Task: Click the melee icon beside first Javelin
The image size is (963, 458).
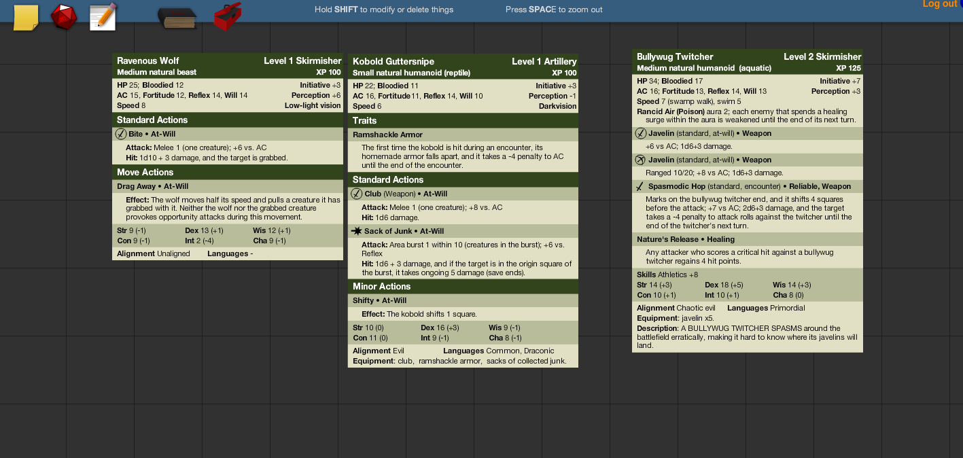Action: point(640,133)
